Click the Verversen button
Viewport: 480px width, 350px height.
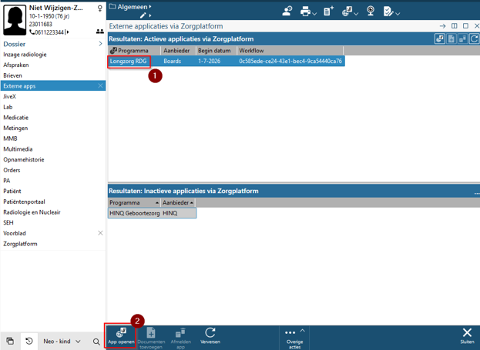tap(210, 336)
